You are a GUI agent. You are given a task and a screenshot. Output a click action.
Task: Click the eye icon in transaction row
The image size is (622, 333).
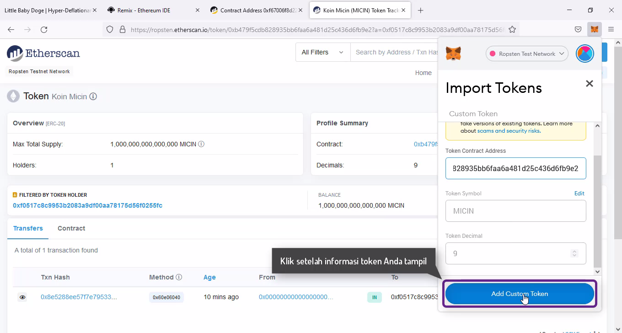(22, 297)
